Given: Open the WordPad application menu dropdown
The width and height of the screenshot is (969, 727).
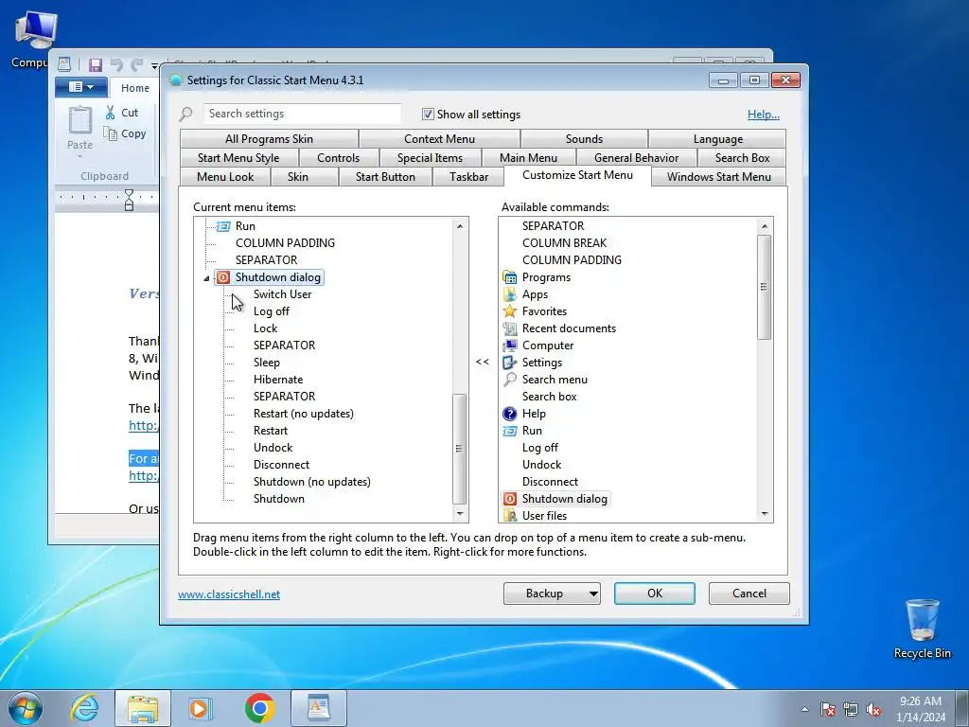Looking at the screenshot, I should [x=81, y=87].
